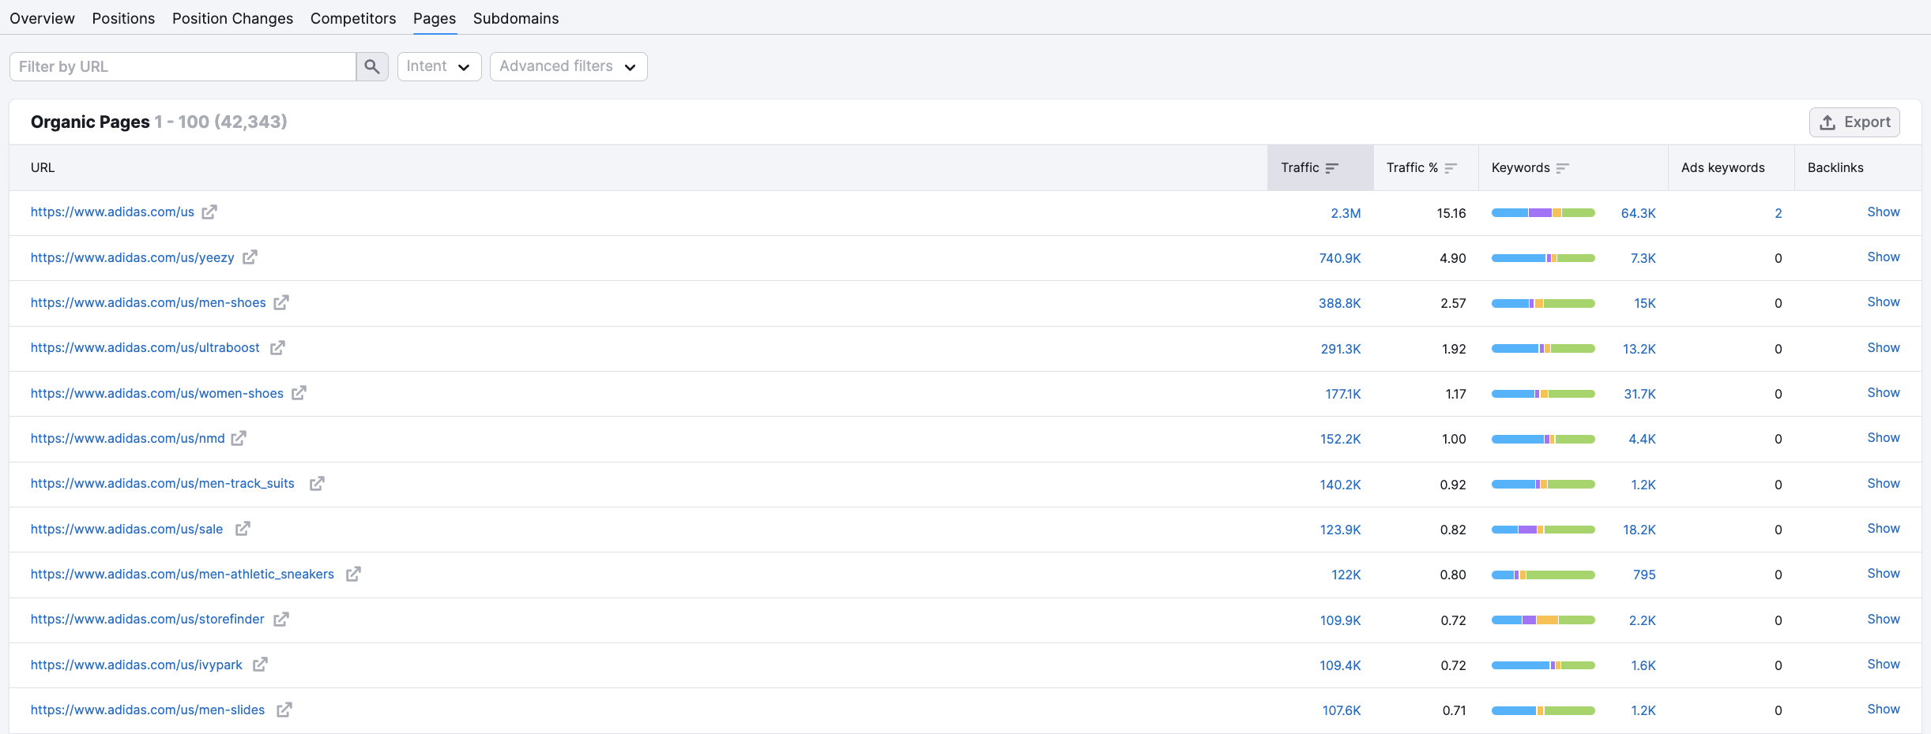
Task: Open external link icon for ivypark page
Action: pos(260,665)
